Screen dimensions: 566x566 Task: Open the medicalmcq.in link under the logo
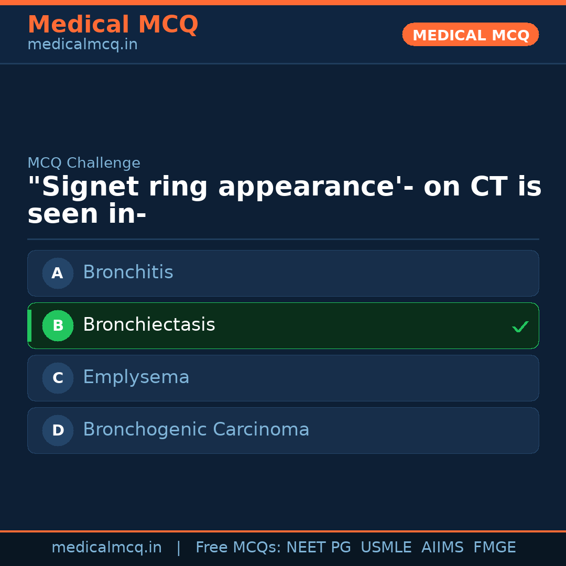(82, 44)
